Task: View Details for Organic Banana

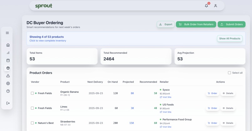Action: coord(228,93)
